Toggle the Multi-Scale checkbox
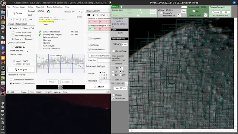This screenshot has height=134, width=238. click(113, 98)
